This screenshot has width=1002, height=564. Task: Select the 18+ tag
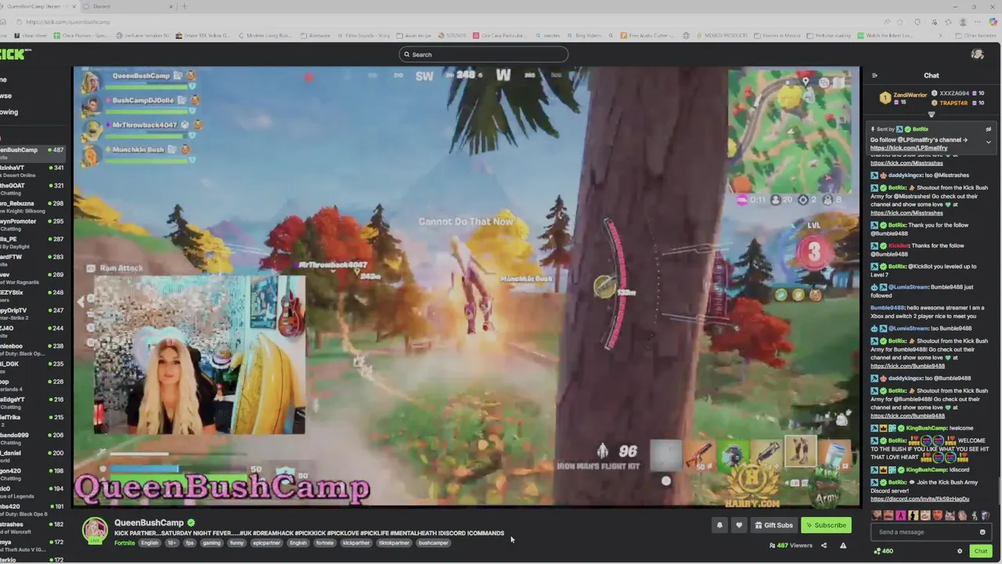(171, 543)
